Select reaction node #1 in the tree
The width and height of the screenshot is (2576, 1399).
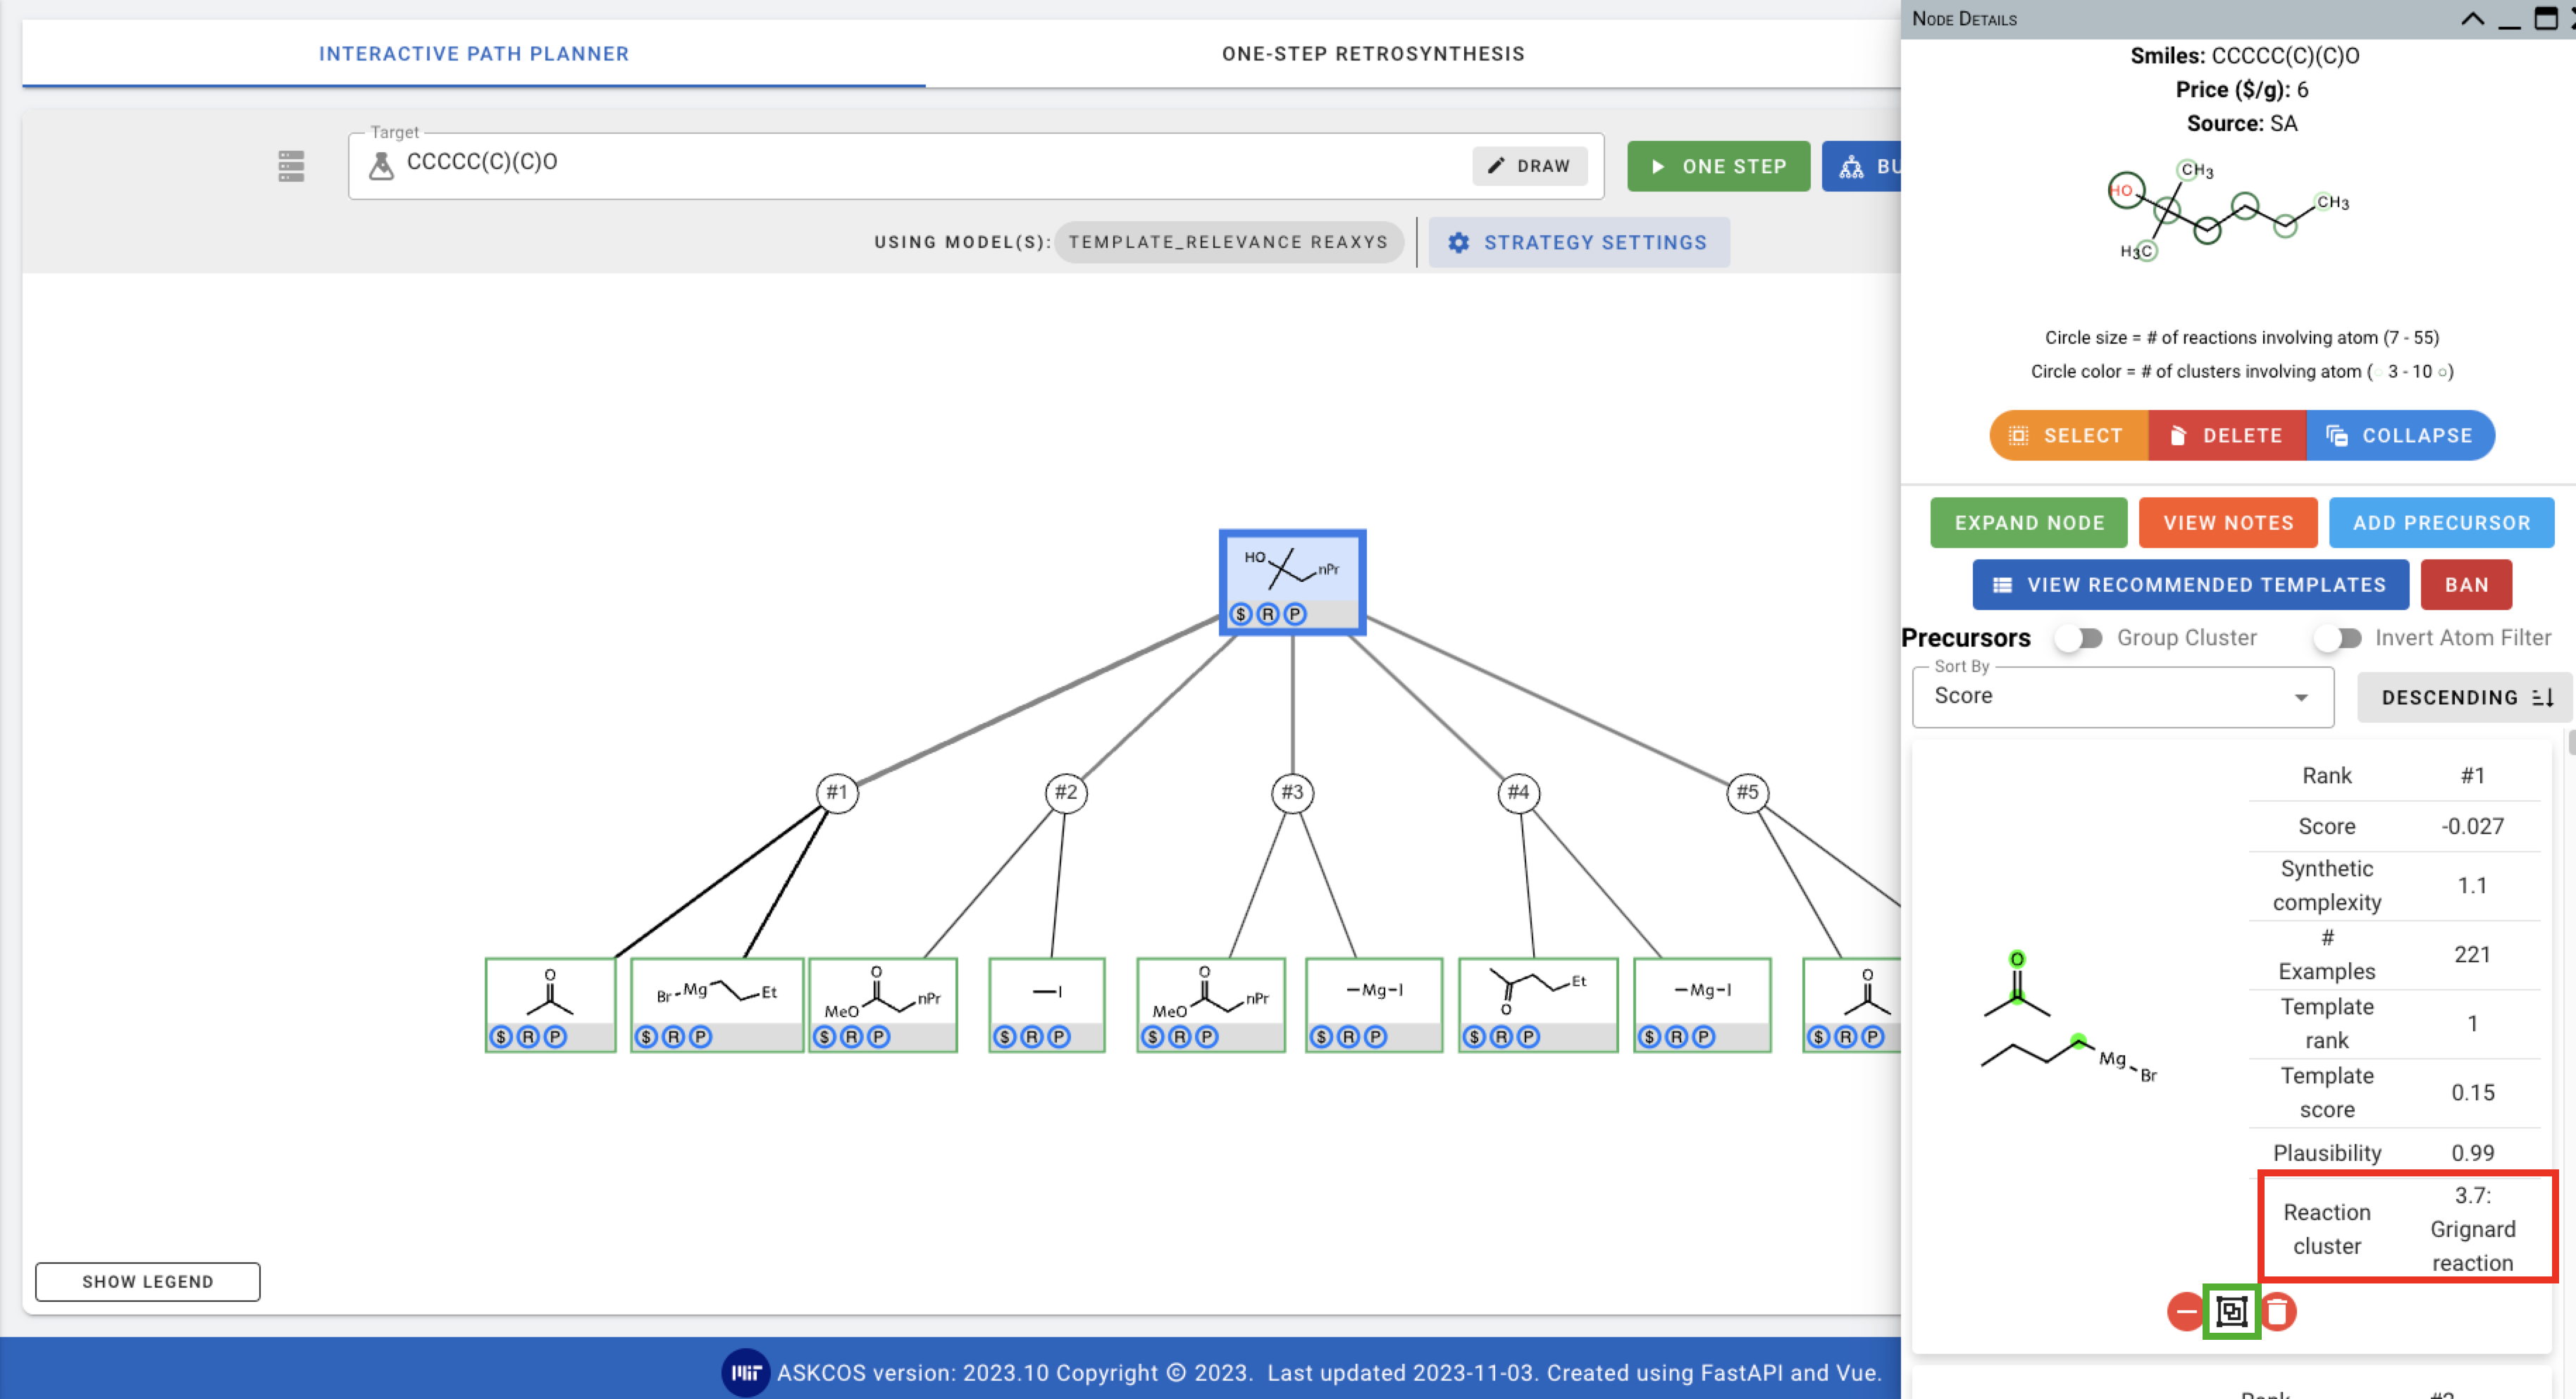[x=837, y=793]
